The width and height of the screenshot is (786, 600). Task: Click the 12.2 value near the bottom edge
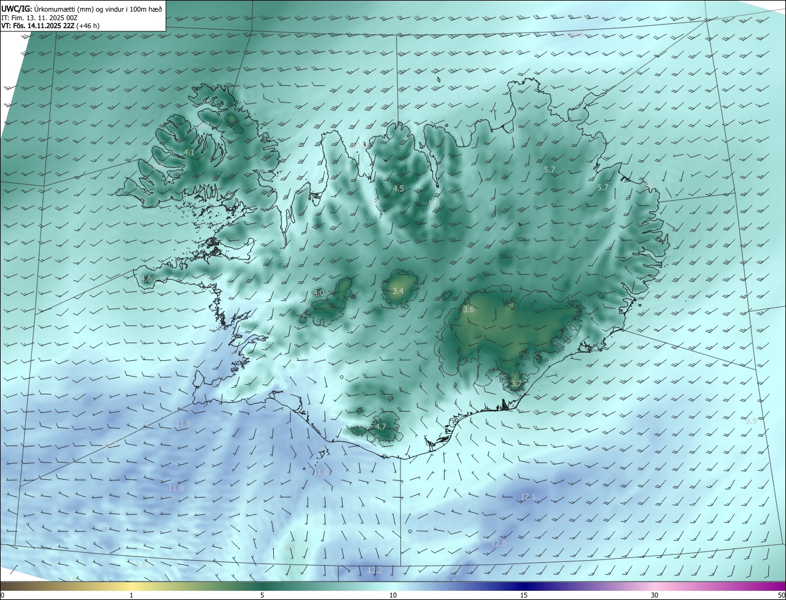[375, 571]
